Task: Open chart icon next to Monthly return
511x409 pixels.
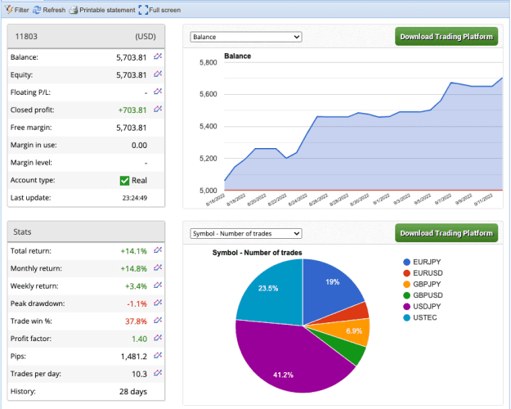Action: pyautogui.click(x=158, y=268)
